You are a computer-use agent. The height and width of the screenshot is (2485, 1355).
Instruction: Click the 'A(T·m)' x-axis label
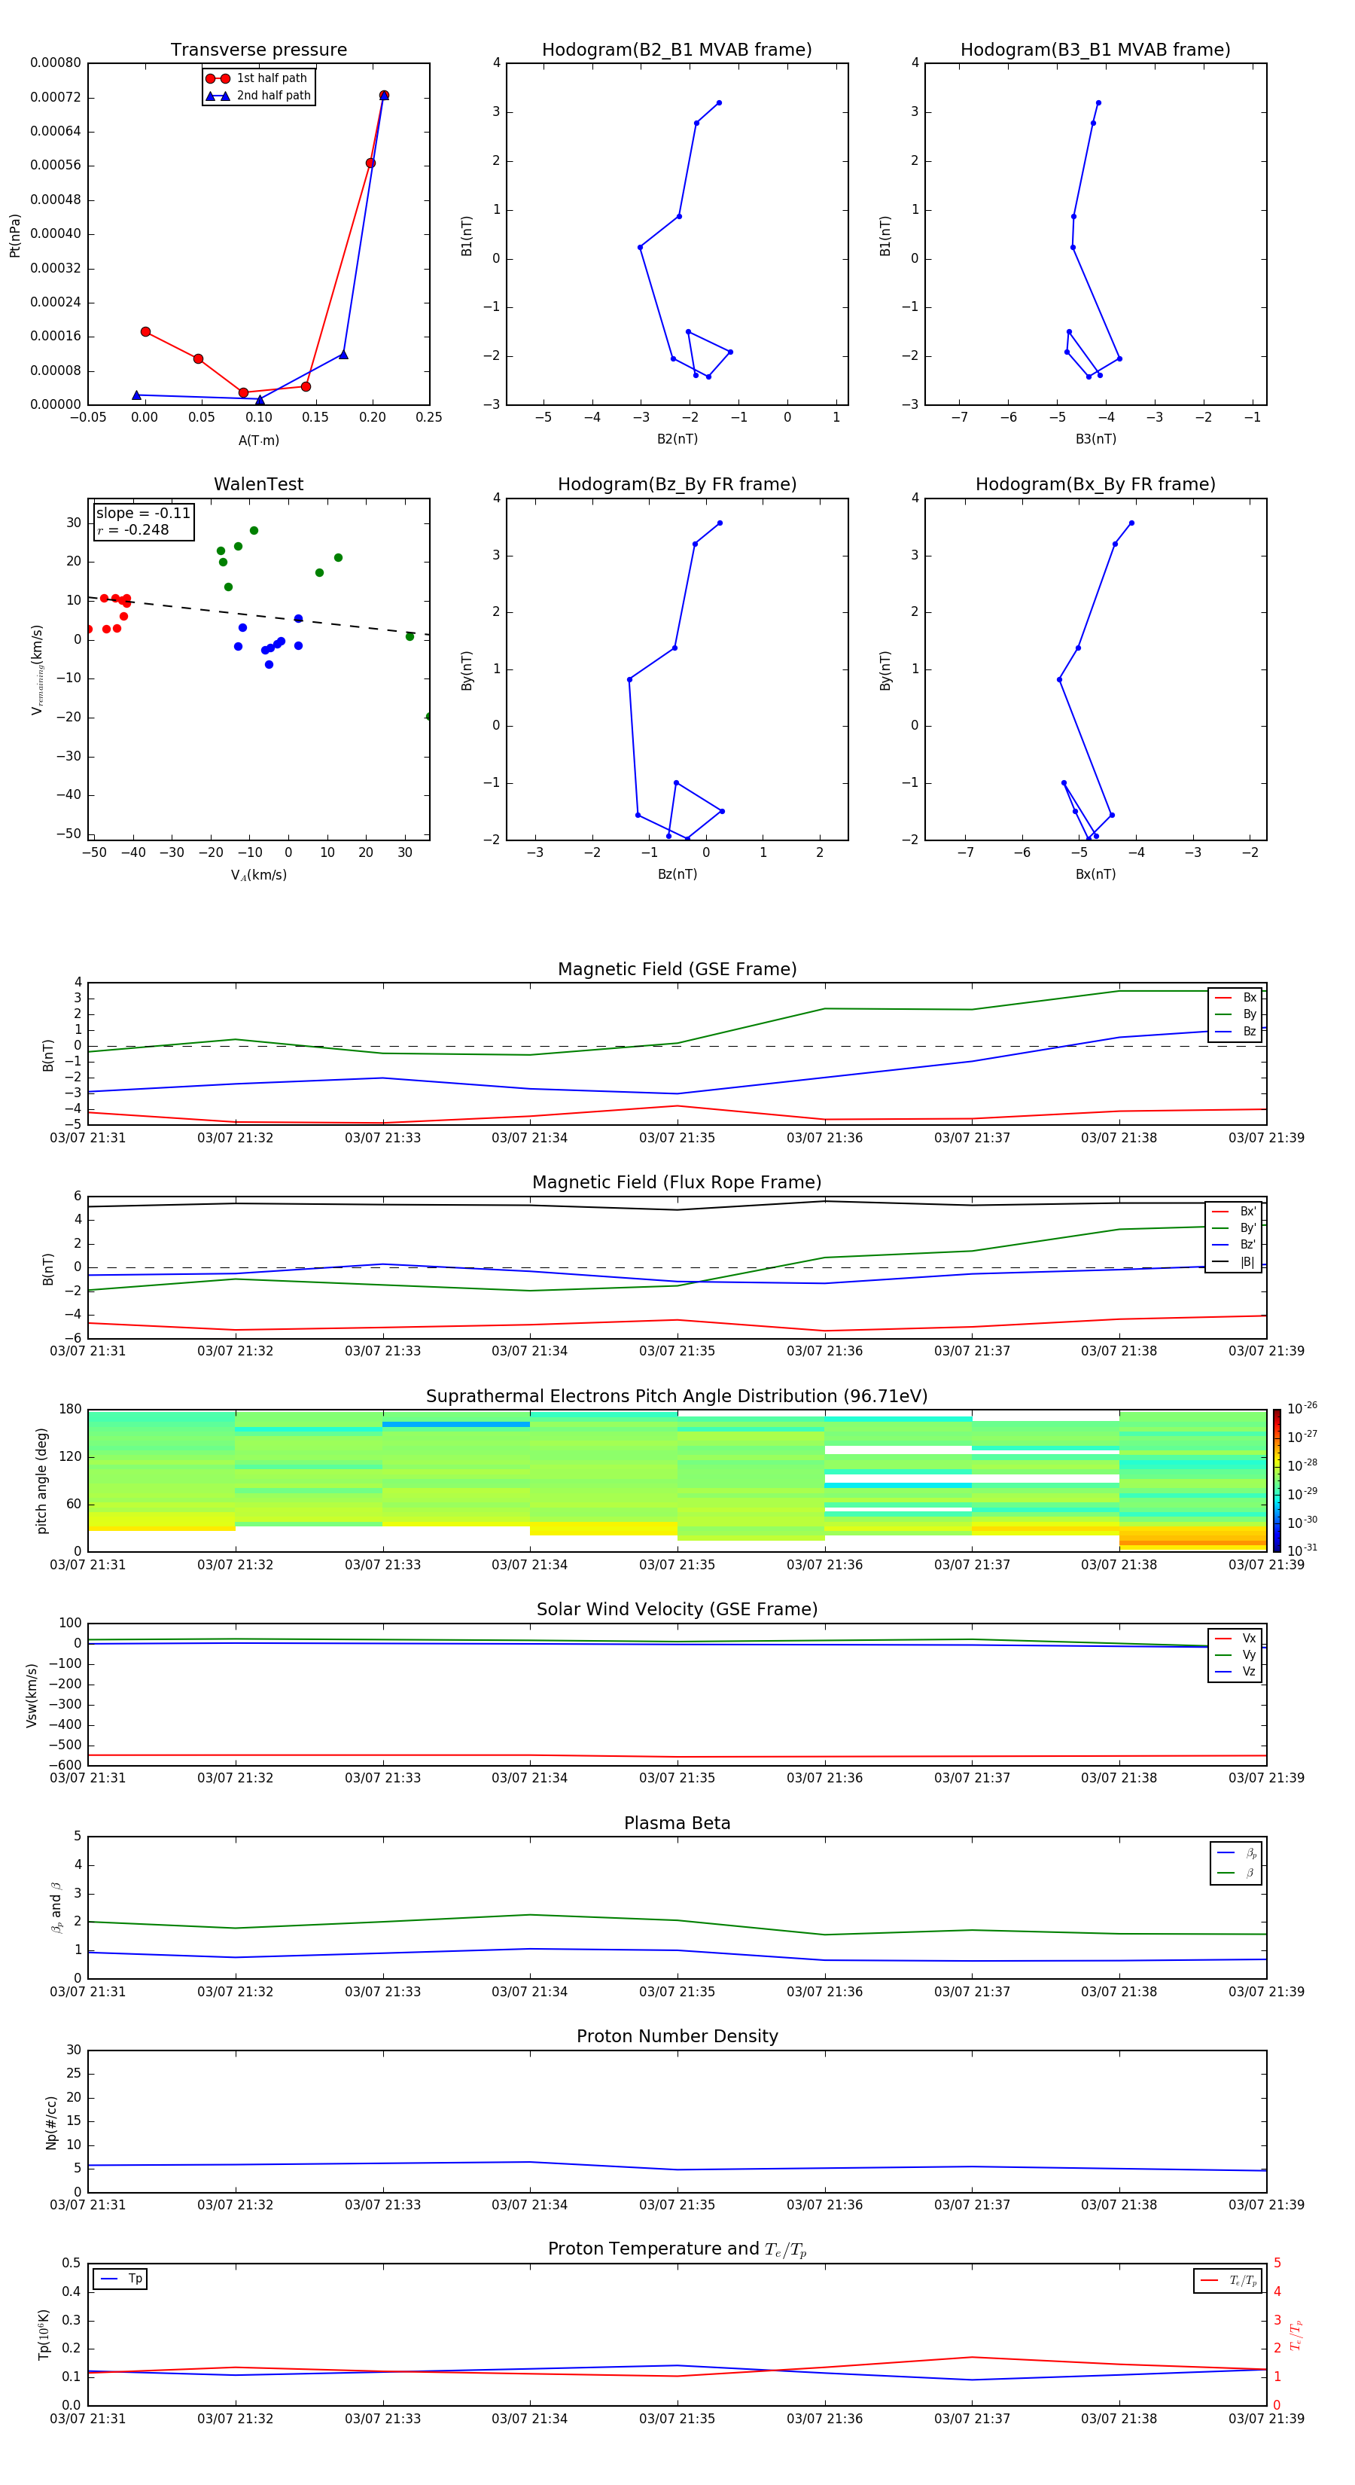258,440
